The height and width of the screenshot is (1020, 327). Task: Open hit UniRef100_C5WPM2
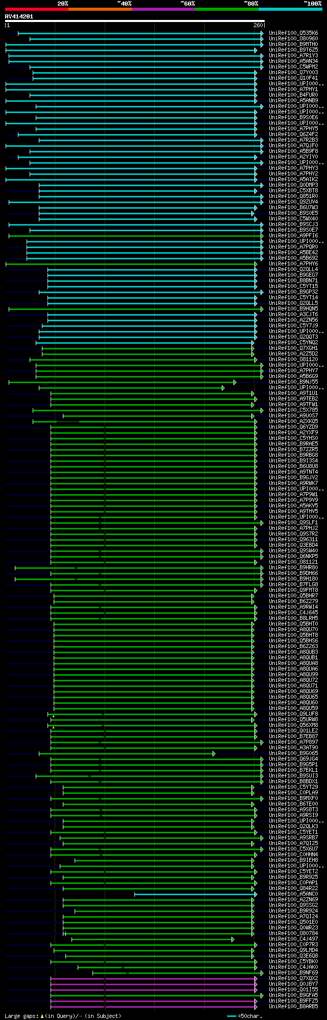pos(293,67)
